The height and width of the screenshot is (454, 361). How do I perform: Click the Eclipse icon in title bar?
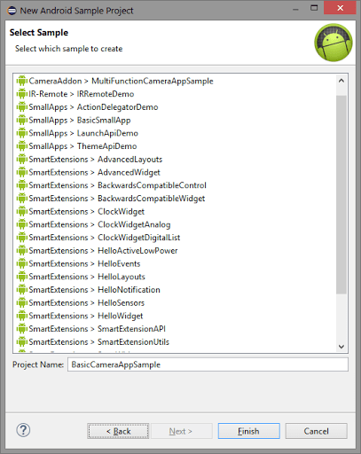pos(12,11)
